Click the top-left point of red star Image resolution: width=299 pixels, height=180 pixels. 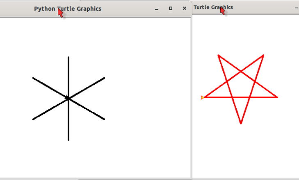coord(218,55)
